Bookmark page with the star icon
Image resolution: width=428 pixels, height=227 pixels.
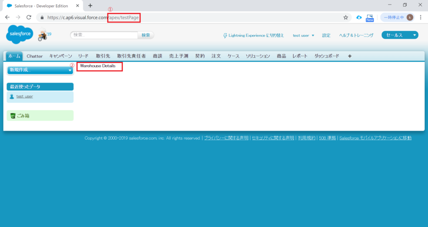[x=346, y=18]
